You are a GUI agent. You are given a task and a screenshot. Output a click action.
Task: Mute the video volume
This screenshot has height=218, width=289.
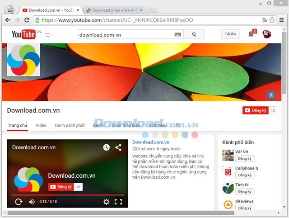32,202
